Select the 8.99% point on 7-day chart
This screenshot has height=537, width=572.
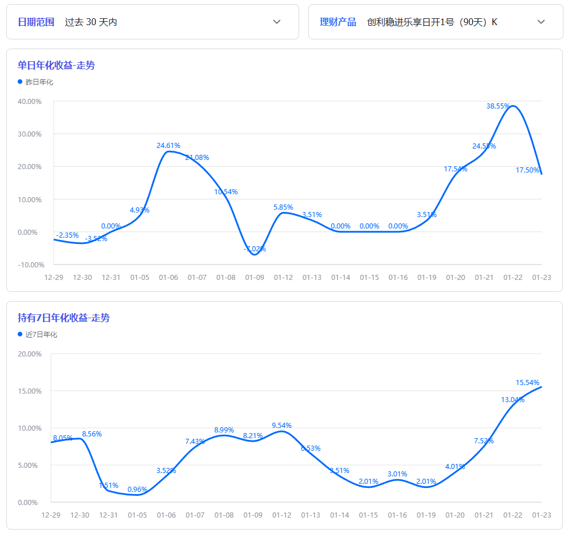click(224, 435)
